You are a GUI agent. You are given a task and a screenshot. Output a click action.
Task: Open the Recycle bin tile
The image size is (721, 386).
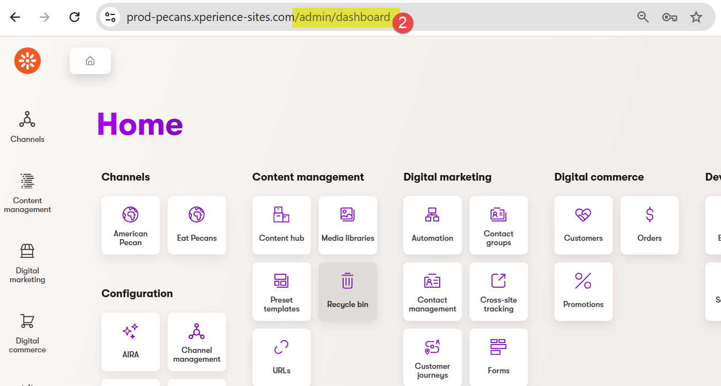(348, 292)
